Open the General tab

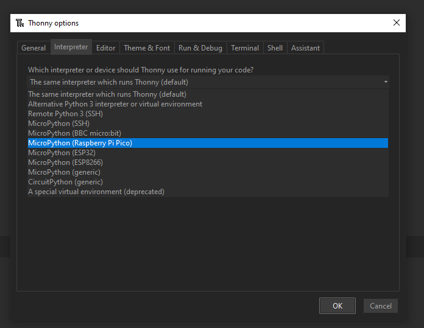click(x=34, y=48)
